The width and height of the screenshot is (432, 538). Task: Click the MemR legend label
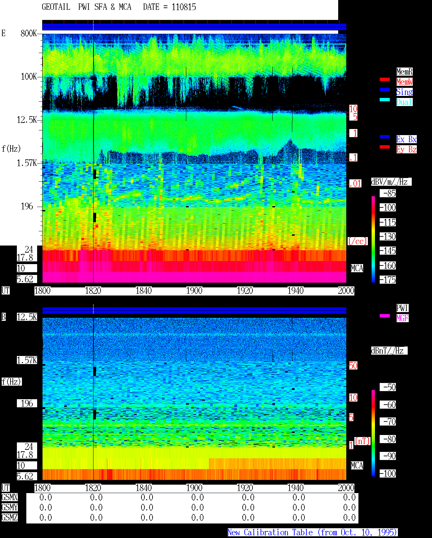[x=404, y=72]
